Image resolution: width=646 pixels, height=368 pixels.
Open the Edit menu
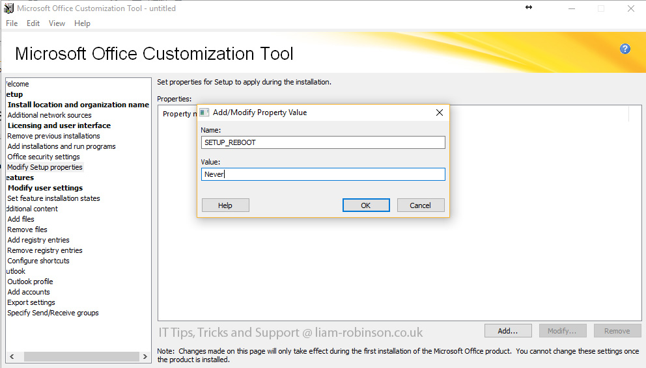click(33, 23)
